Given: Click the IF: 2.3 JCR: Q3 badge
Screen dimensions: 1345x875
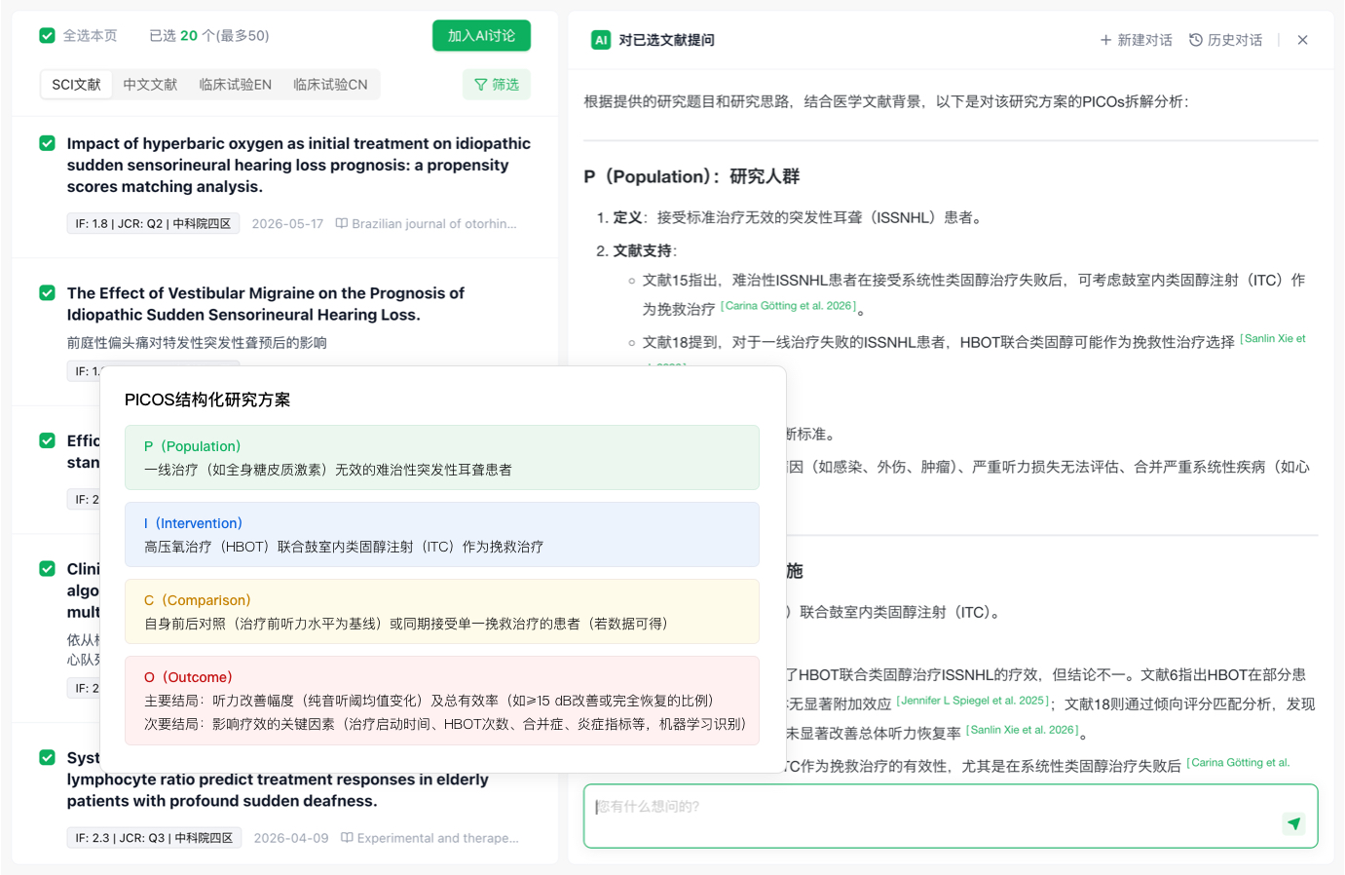Looking at the screenshot, I should coord(154,838).
